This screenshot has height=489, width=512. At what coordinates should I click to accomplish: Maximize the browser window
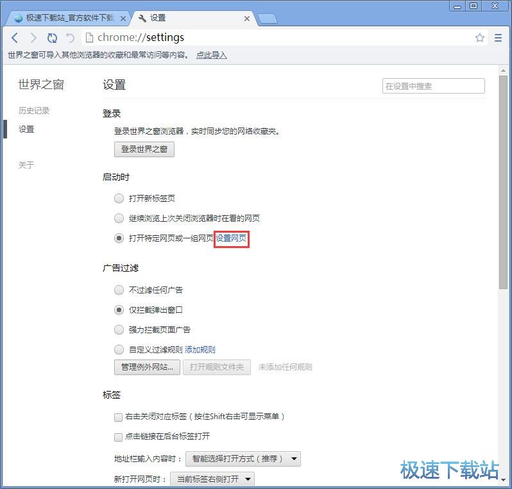tap(474, 6)
